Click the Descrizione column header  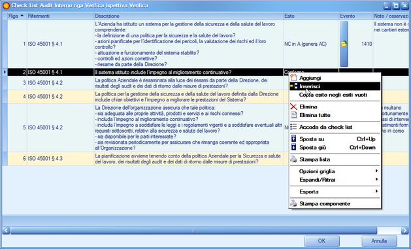tap(189, 16)
